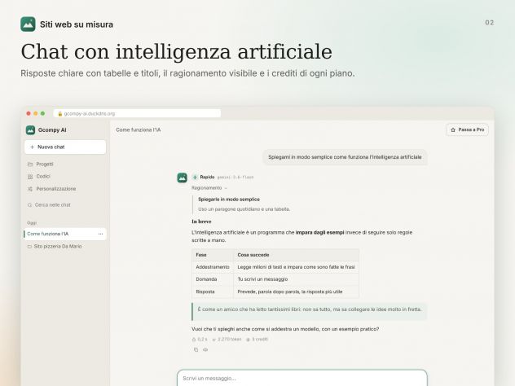The width and height of the screenshot is (515, 386).
Task: Click the padlock icon in the address bar
Action: click(60, 113)
